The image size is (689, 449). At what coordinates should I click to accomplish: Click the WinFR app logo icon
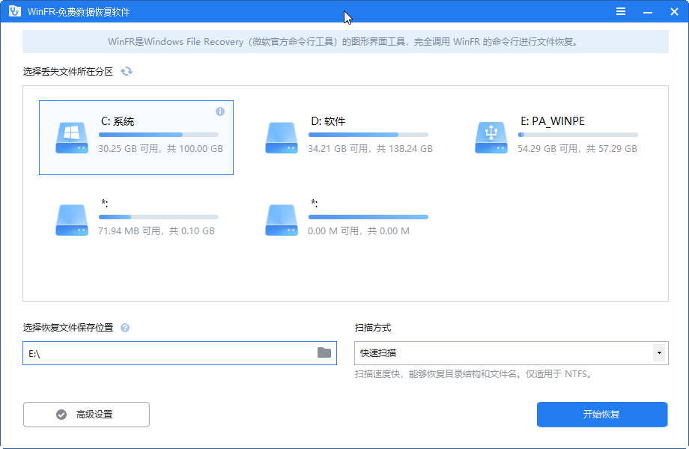point(14,11)
